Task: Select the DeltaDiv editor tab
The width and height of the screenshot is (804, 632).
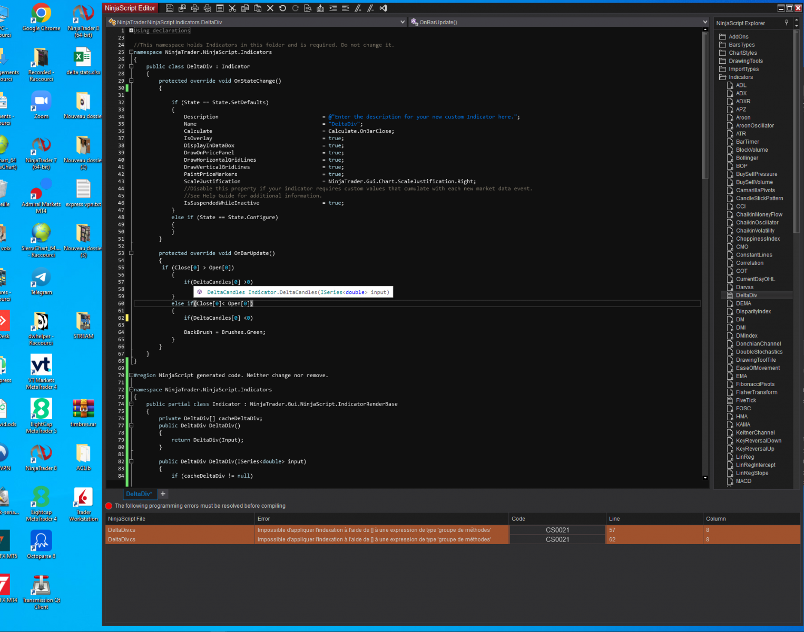Action: pyautogui.click(x=139, y=494)
